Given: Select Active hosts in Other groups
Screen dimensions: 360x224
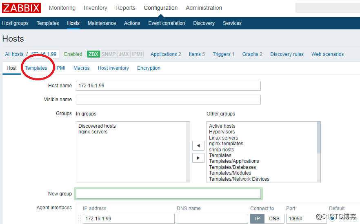Looking at the screenshot, I should tap(222, 126).
